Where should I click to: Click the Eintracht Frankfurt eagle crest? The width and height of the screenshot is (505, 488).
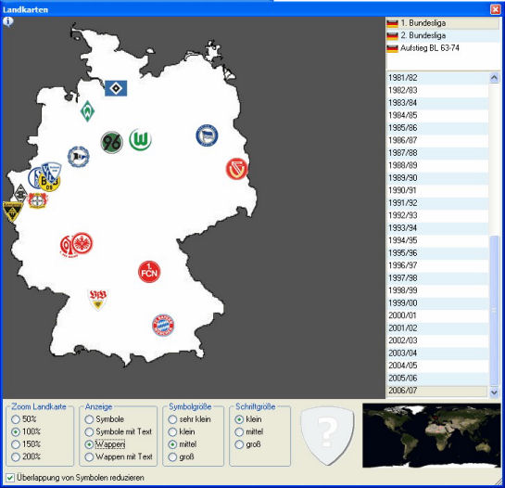pyautogui.click(x=82, y=243)
